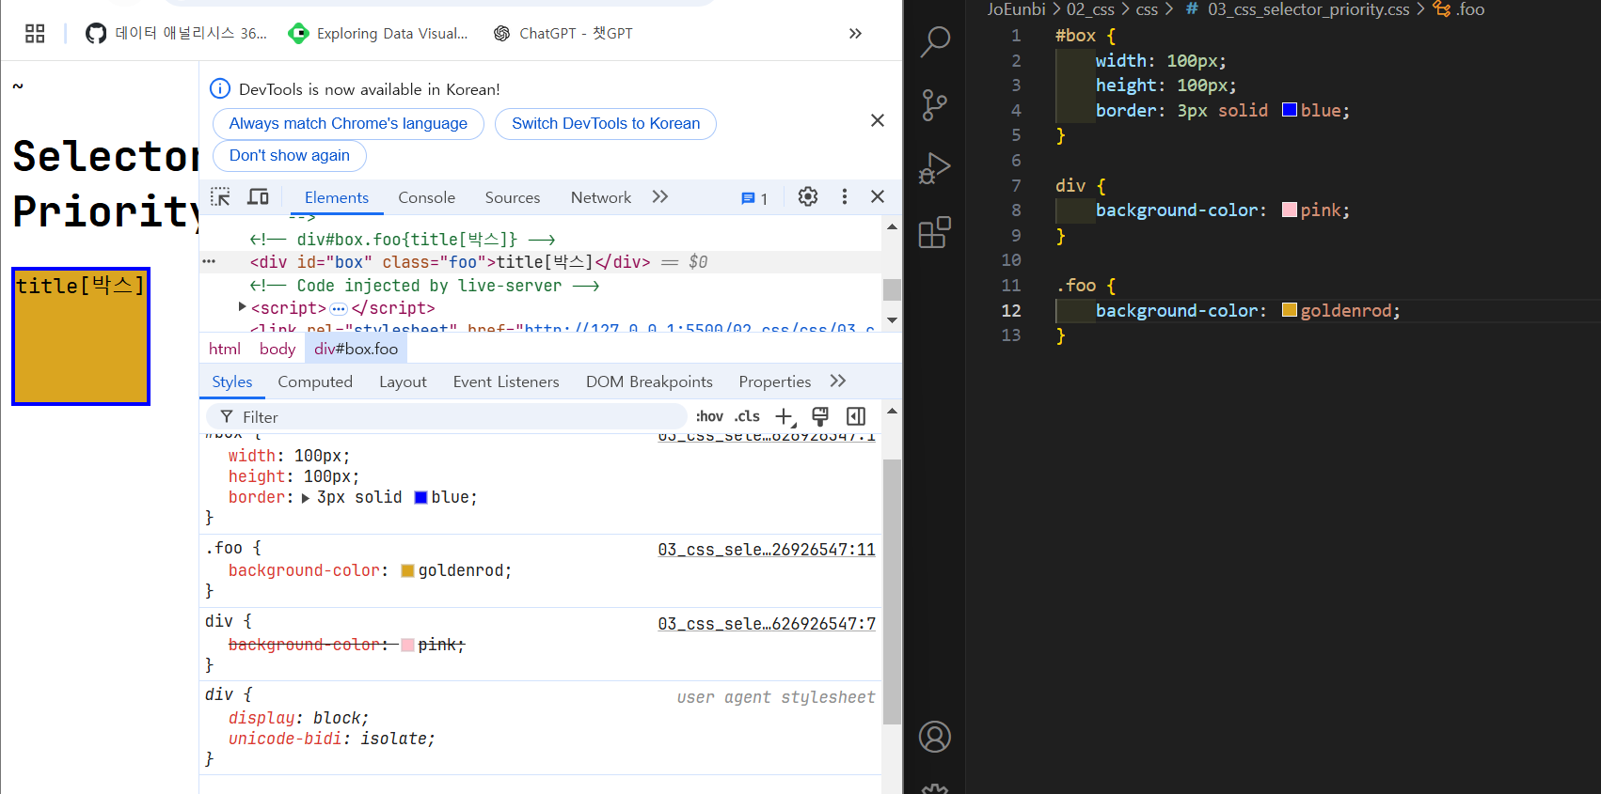The height and width of the screenshot is (794, 1601).
Task: Show more bookmarks with the chevron
Action: pos(855,34)
